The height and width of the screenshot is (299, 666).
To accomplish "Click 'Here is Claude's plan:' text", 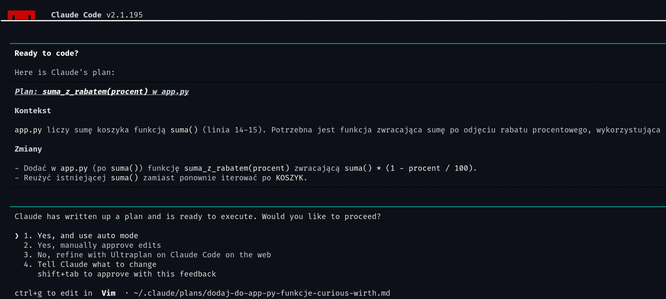I will pyautogui.click(x=65, y=72).
